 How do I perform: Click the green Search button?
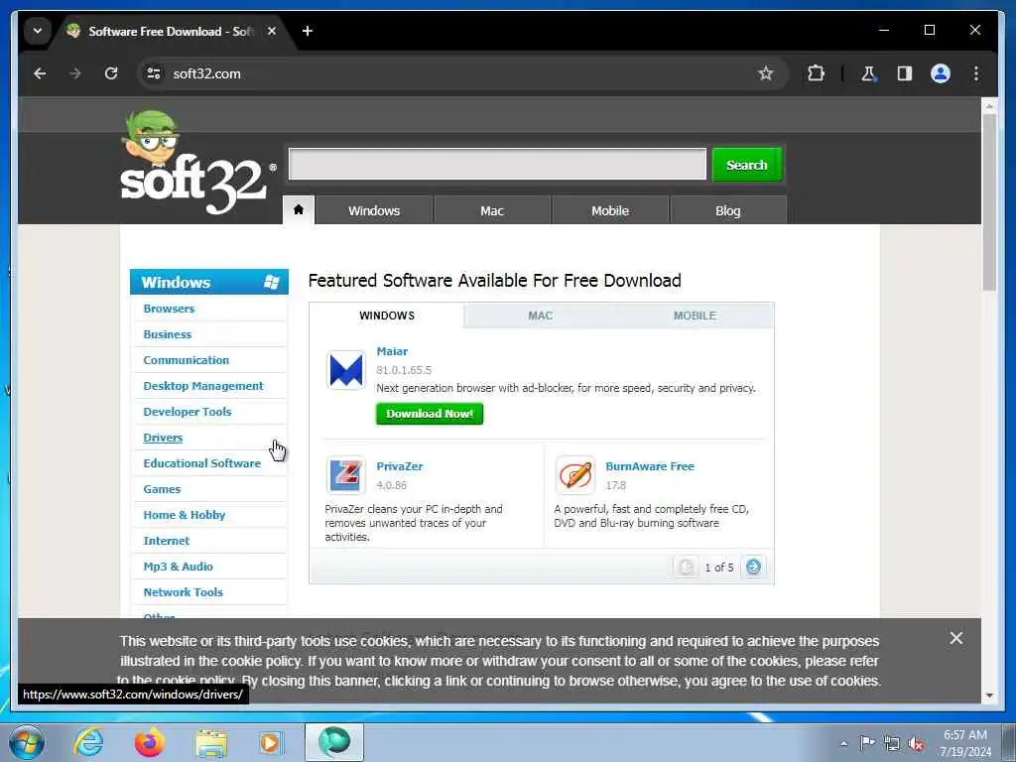(x=746, y=165)
